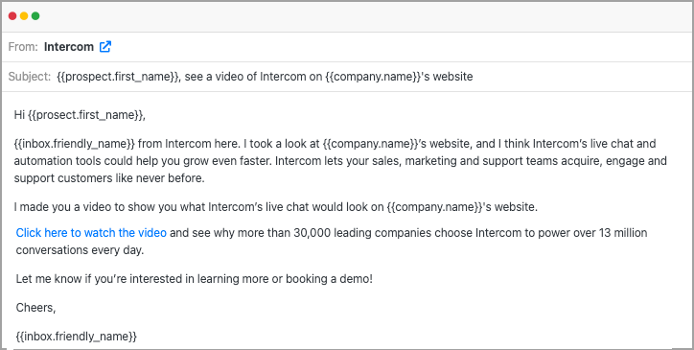694x350 pixels.
Task: Click into the Subject line text
Action: tap(265, 77)
